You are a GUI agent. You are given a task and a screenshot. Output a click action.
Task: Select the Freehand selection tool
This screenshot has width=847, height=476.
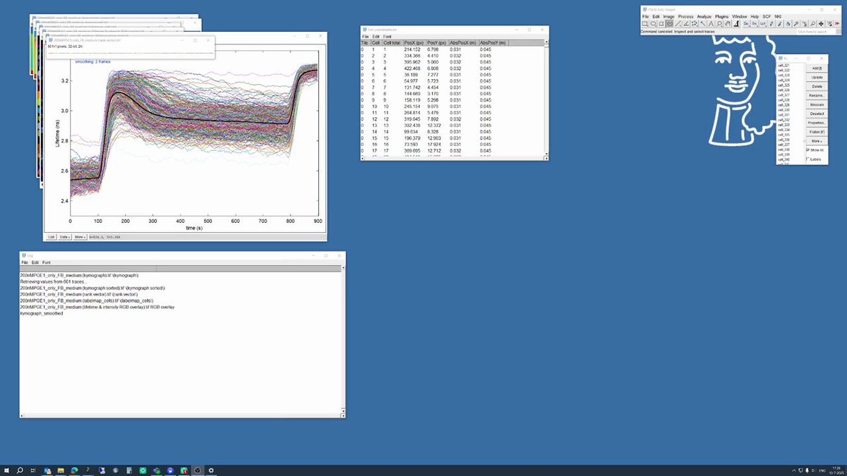tap(669, 23)
